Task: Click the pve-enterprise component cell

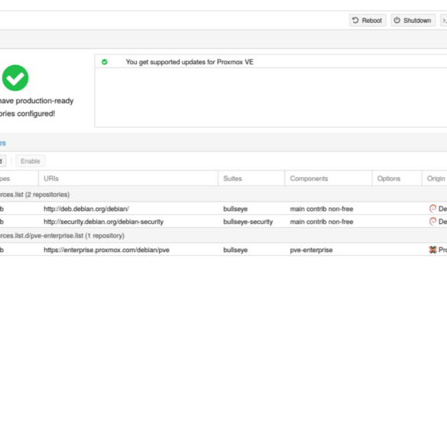Action: point(311,250)
